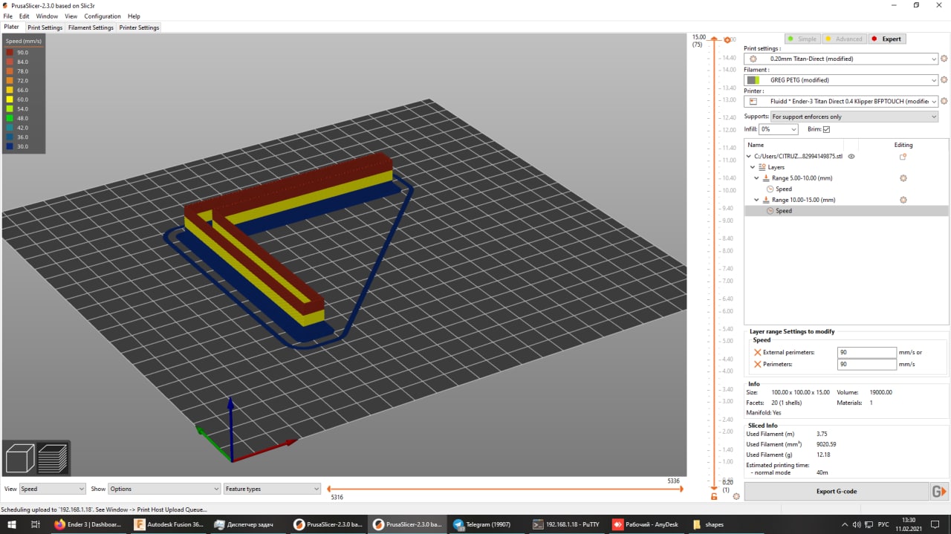Open the Configuration menu

point(103,16)
